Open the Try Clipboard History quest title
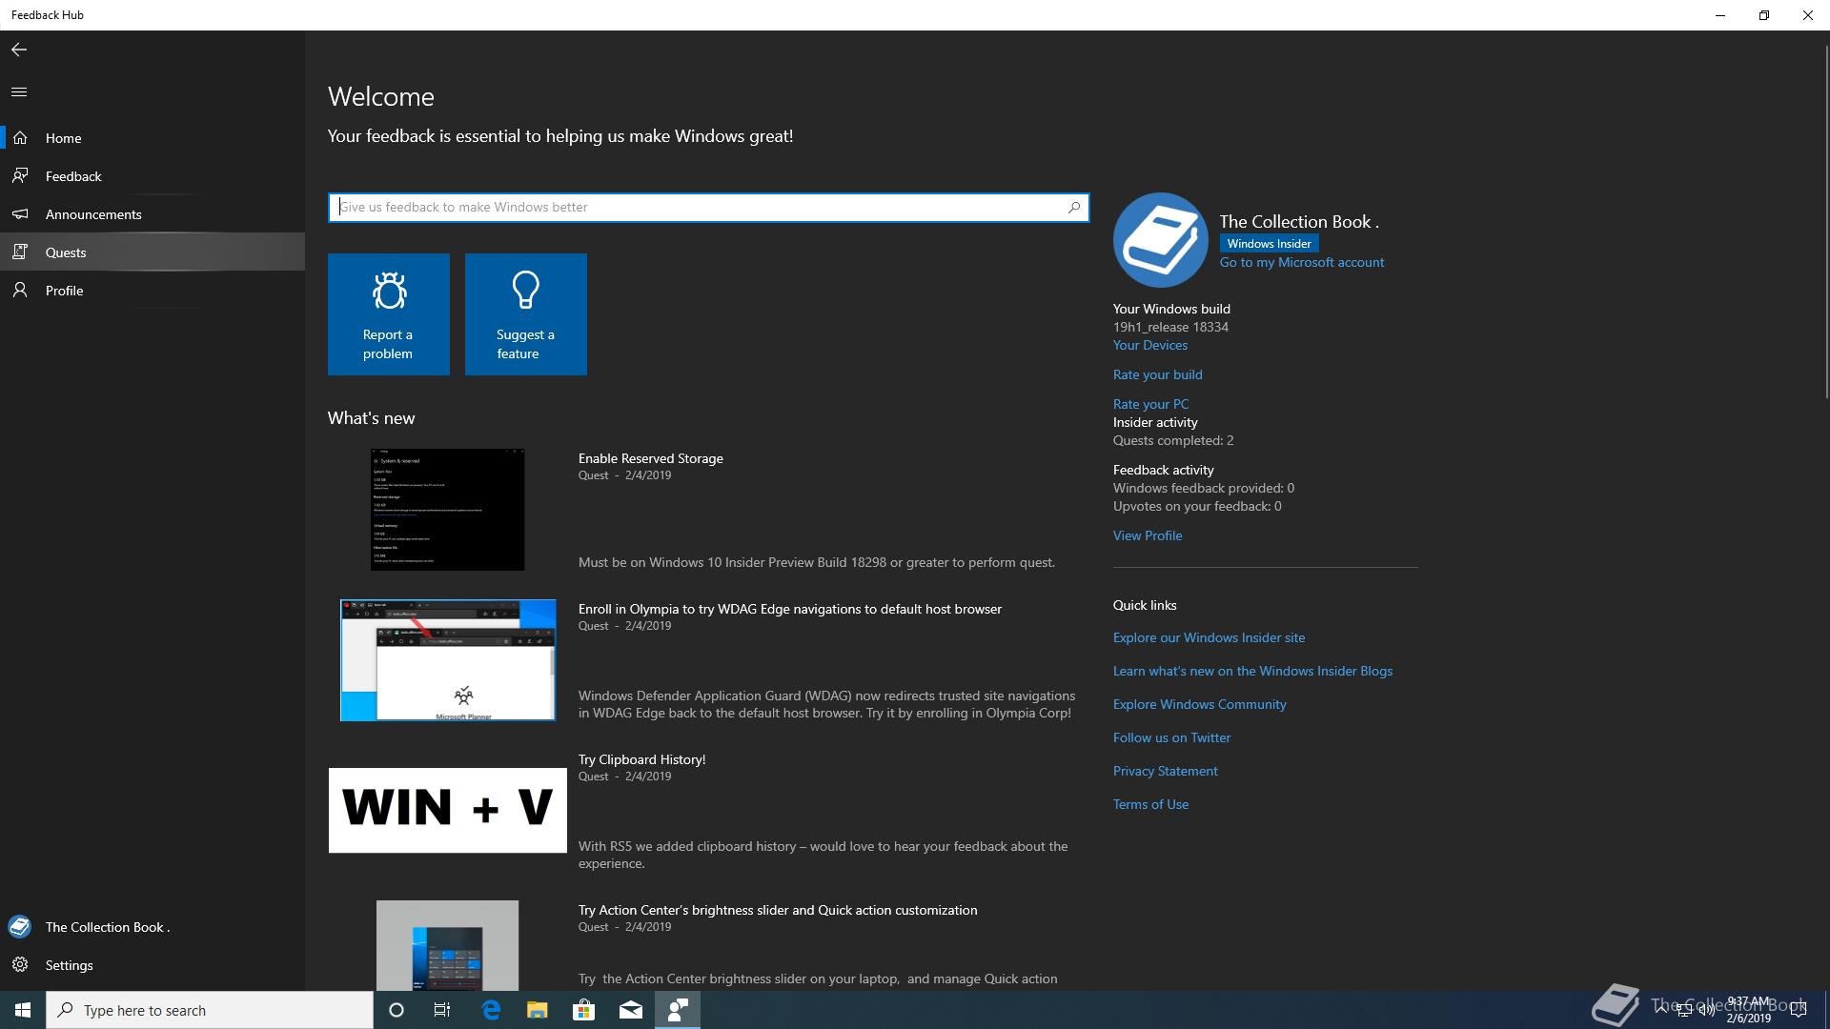The height and width of the screenshot is (1029, 1830). (x=642, y=759)
